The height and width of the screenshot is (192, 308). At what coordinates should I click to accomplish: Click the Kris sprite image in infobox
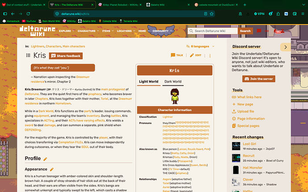(x=175, y=96)
